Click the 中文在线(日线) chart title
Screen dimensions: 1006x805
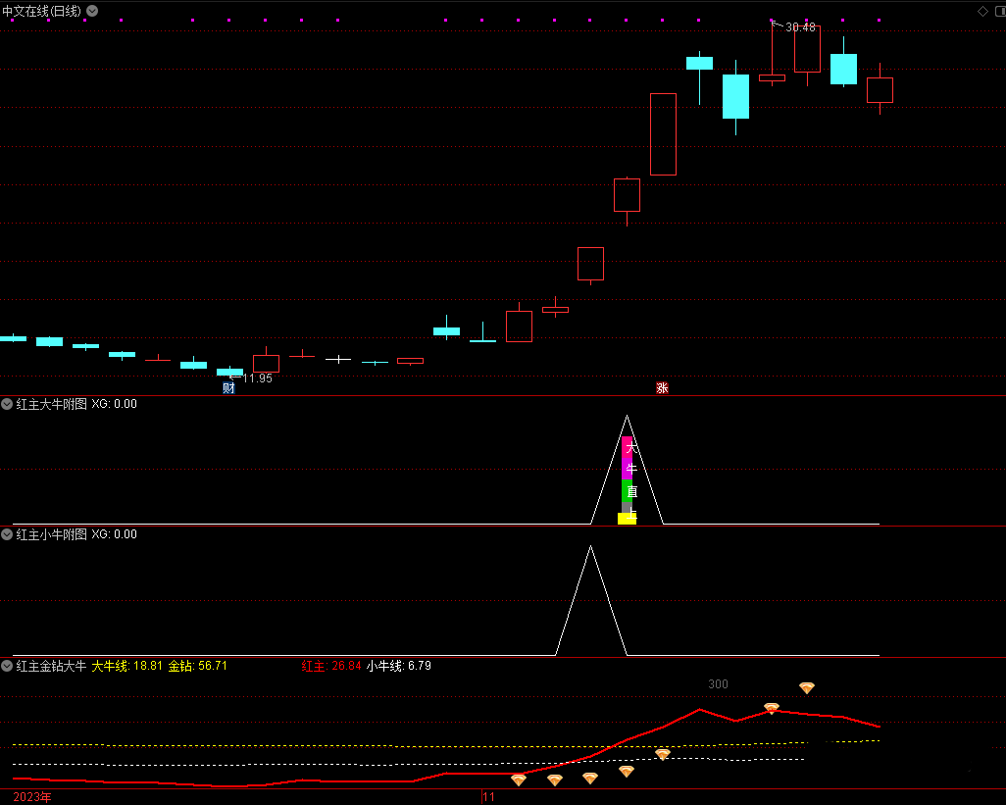(42, 11)
